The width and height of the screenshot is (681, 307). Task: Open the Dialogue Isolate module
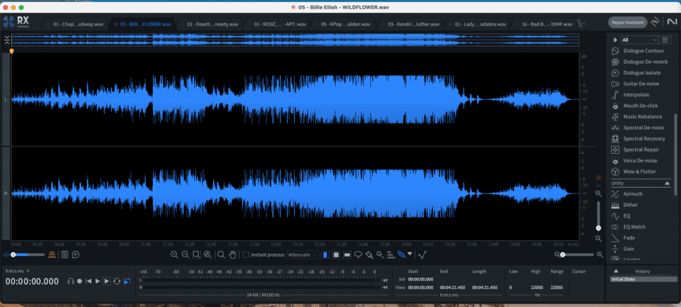pyautogui.click(x=636, y=73)
